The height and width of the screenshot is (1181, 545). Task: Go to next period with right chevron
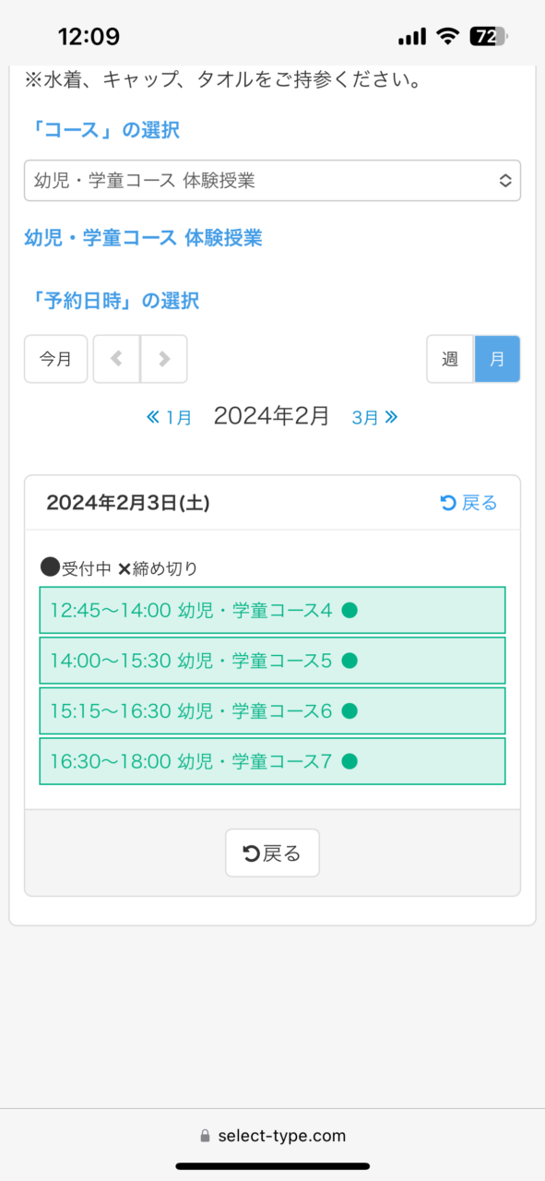tap(164, 359)
